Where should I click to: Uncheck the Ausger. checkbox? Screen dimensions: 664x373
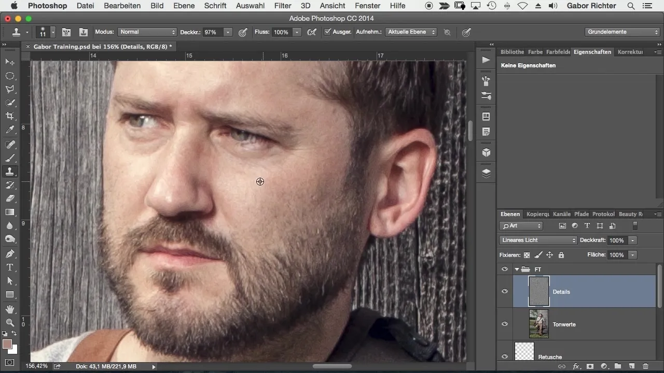coord(327,32)
